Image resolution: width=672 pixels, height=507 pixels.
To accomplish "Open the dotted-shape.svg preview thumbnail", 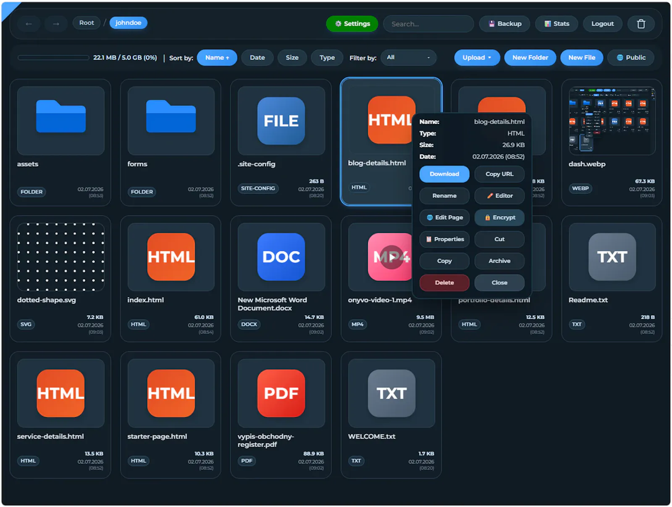I will pyautogui.click(x=61, y=257).
